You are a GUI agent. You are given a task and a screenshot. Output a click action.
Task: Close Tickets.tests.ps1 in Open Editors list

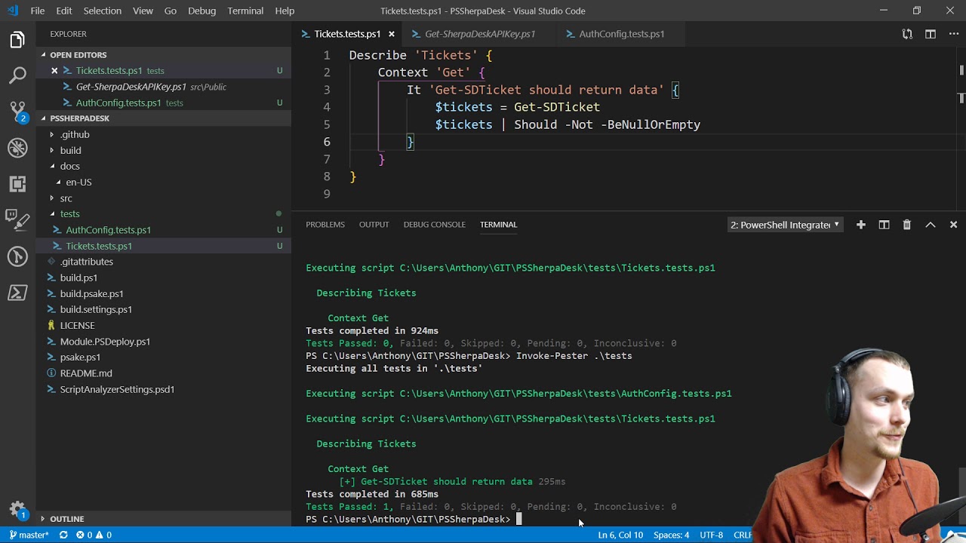[54, 70]
